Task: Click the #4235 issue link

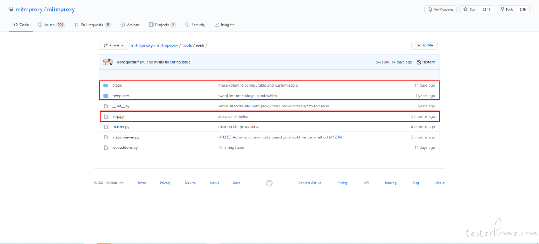Action: coord(225,138)
